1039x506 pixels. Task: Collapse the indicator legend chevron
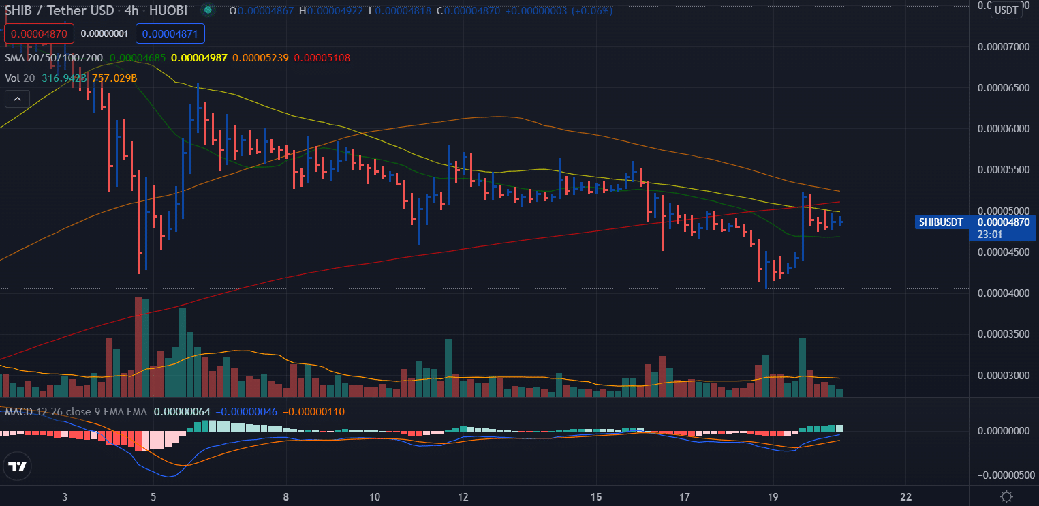[x=17, y=99]
